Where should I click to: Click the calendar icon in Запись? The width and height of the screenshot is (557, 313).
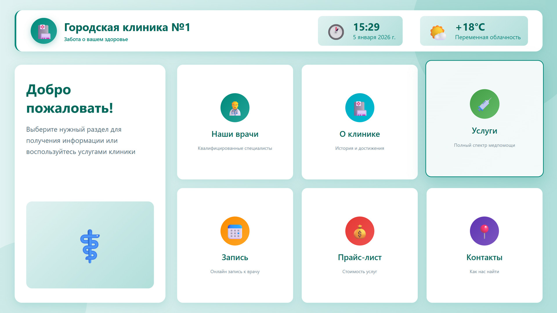235,231
